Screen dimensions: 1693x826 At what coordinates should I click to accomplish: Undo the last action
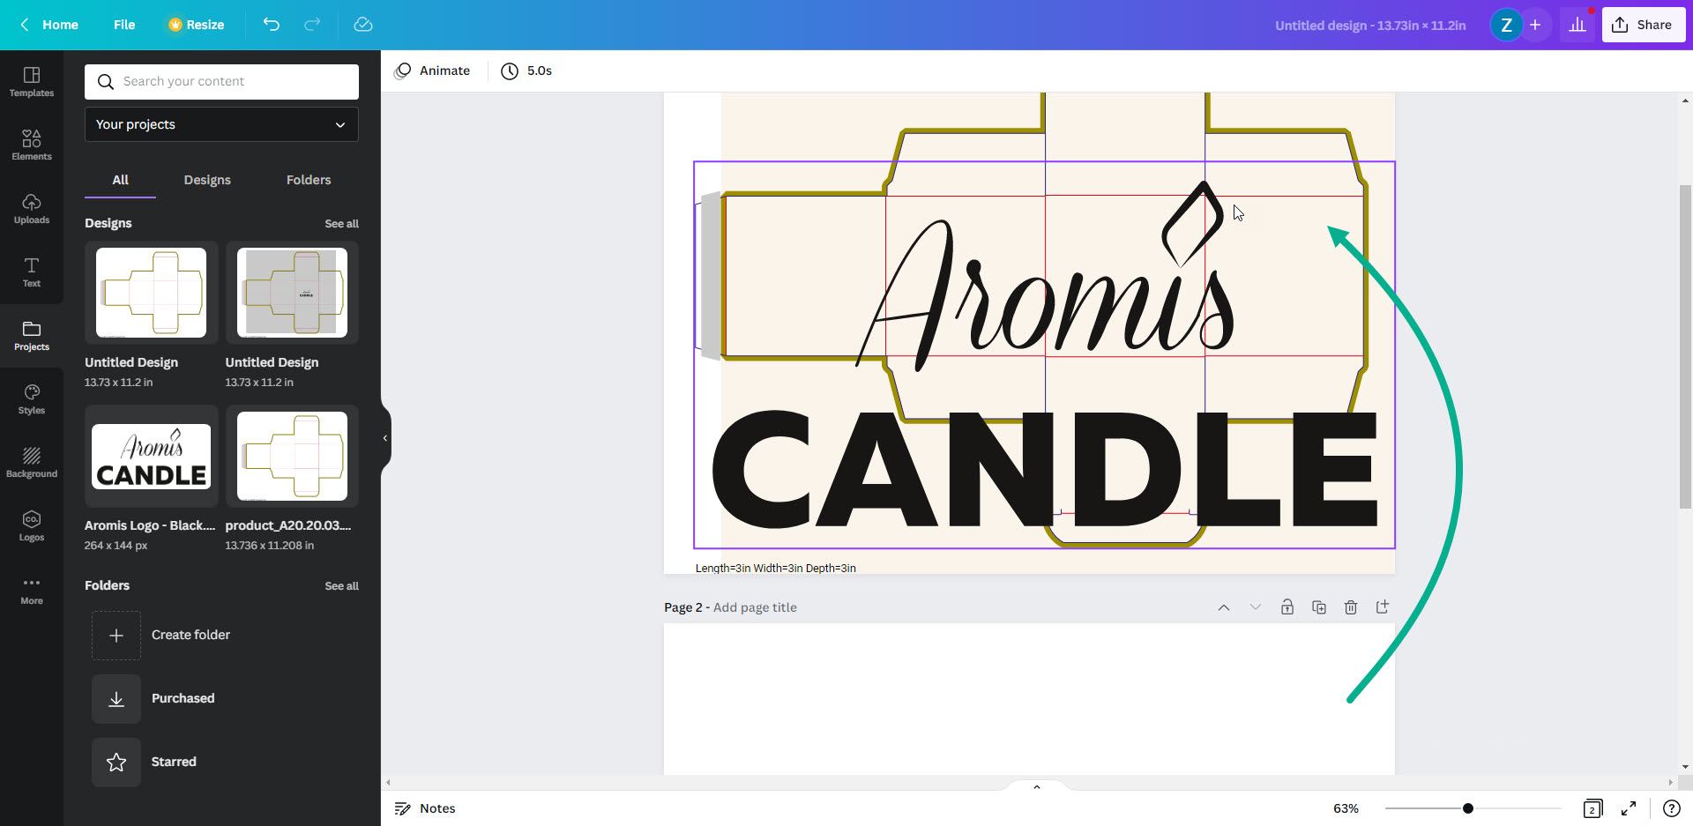(x=271, y=25)
